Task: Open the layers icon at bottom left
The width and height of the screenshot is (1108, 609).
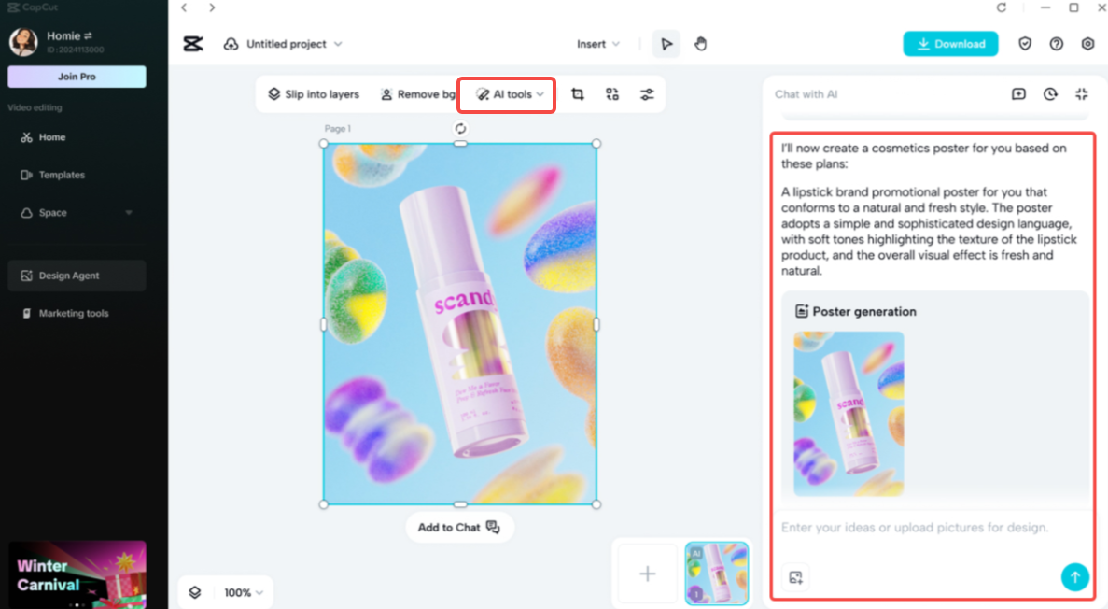Action: tap(195, 592)
